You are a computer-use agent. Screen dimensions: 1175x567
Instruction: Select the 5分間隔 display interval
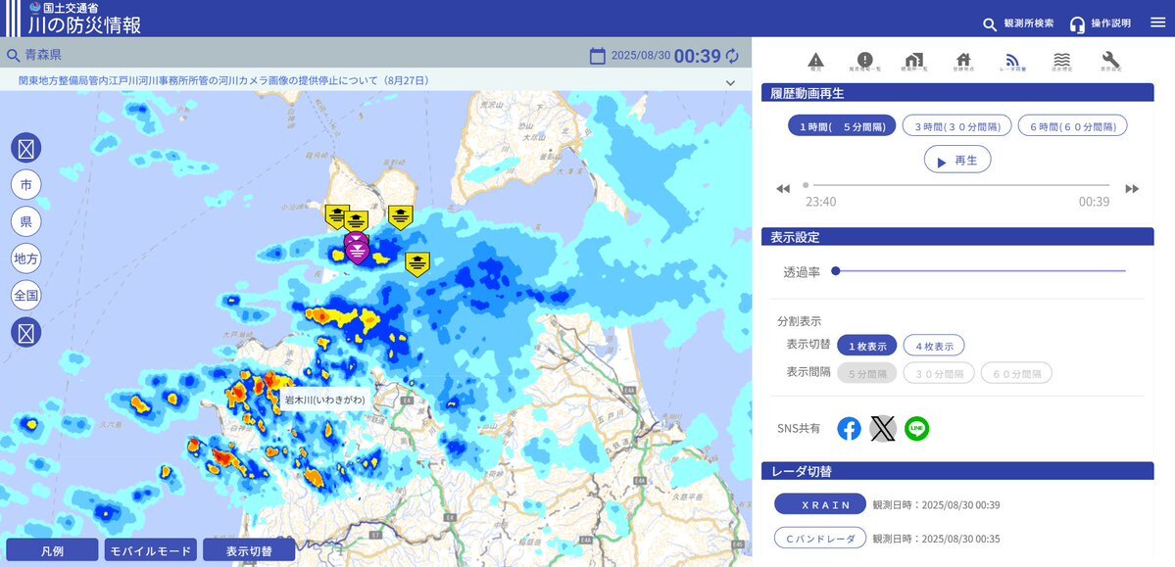[x=867, y=372]
